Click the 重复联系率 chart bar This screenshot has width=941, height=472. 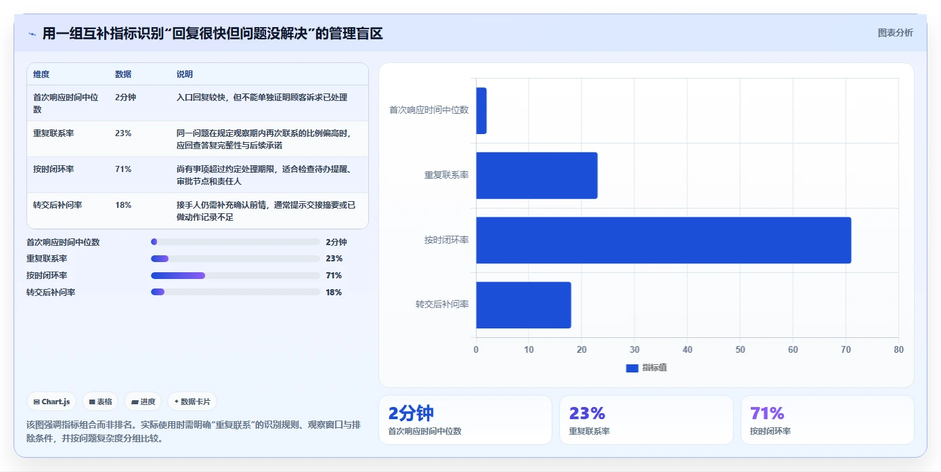tap(537, 175)
